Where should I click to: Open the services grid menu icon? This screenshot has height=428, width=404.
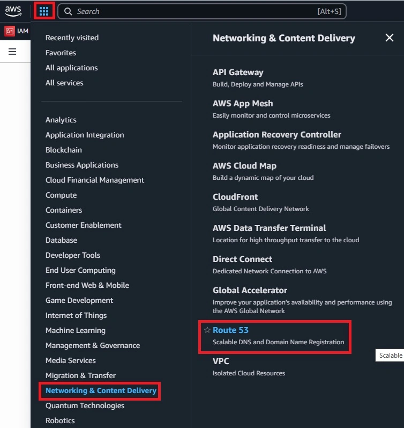(44, 11)
